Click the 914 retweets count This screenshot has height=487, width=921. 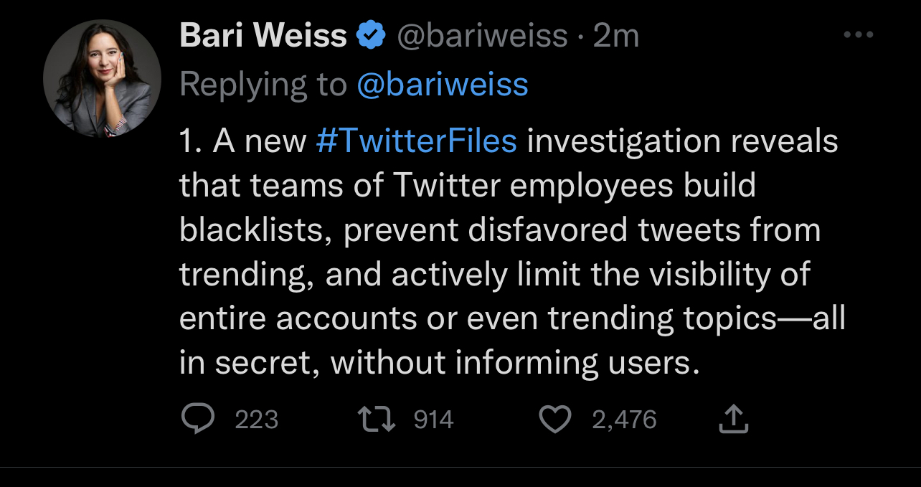tap(434, 420)
